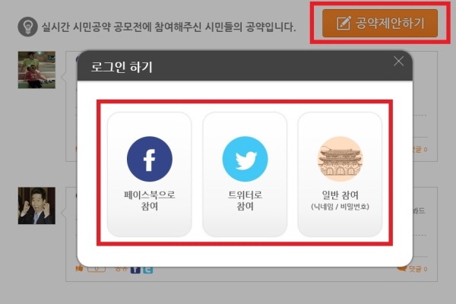Click the like count box showing 0
This screenshot has width=456, height=304.
click(x=97, y=269)
